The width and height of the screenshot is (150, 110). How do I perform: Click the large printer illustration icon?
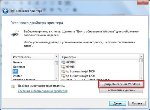click(x=15, y=33)
